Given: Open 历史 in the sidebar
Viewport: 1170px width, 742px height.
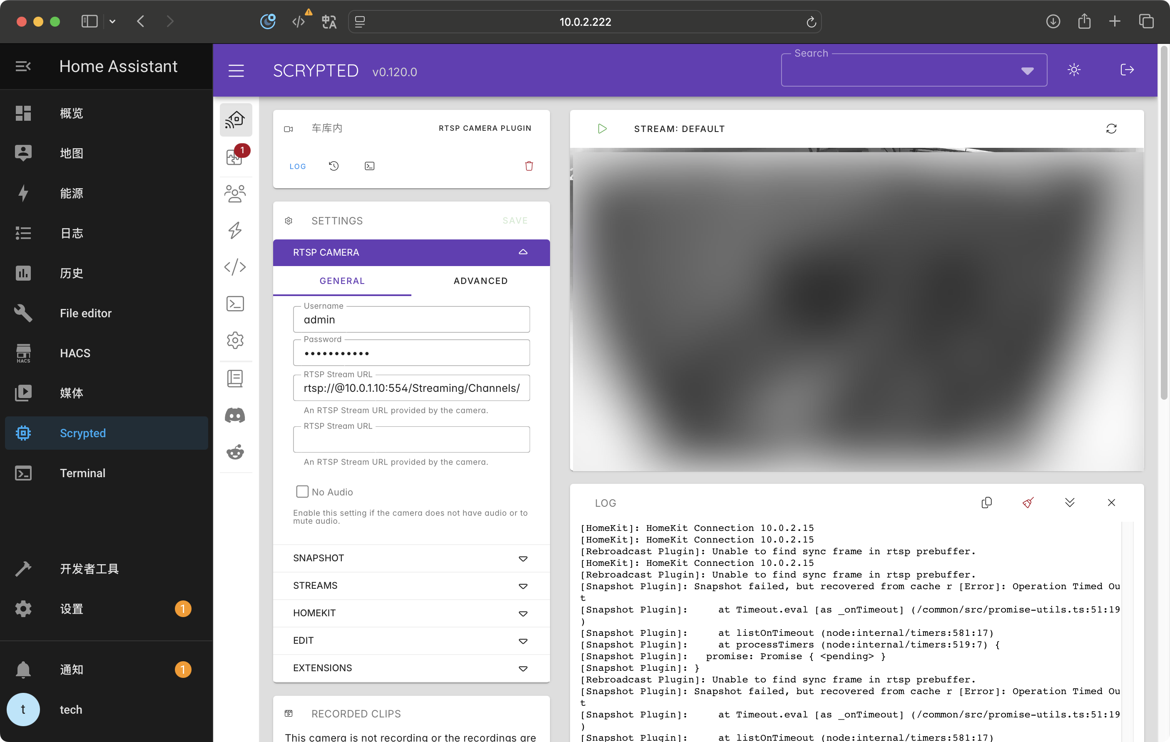Looking at the screenshot, I should click(x=107, y=273).
